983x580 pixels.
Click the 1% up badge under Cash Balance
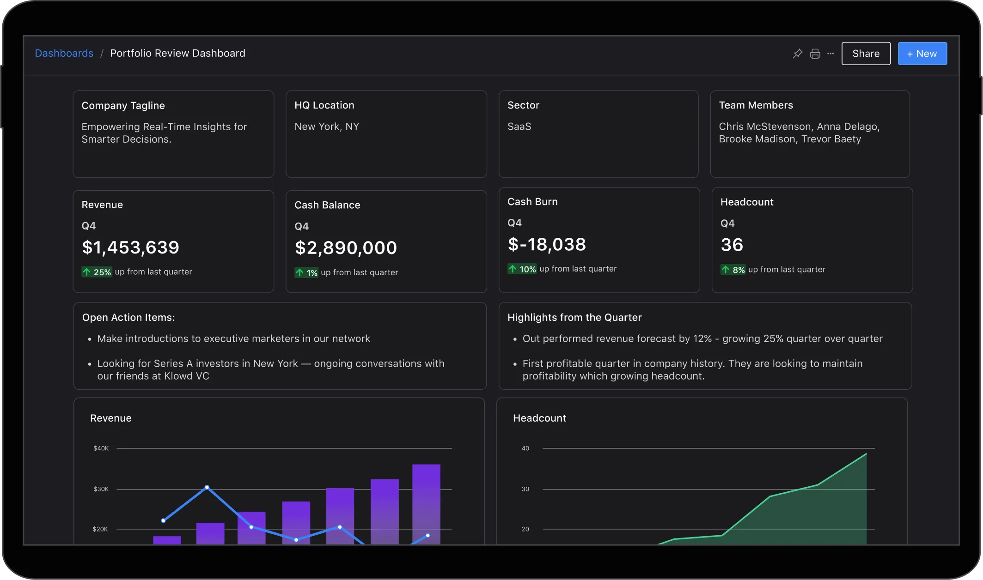click(306, 272)
